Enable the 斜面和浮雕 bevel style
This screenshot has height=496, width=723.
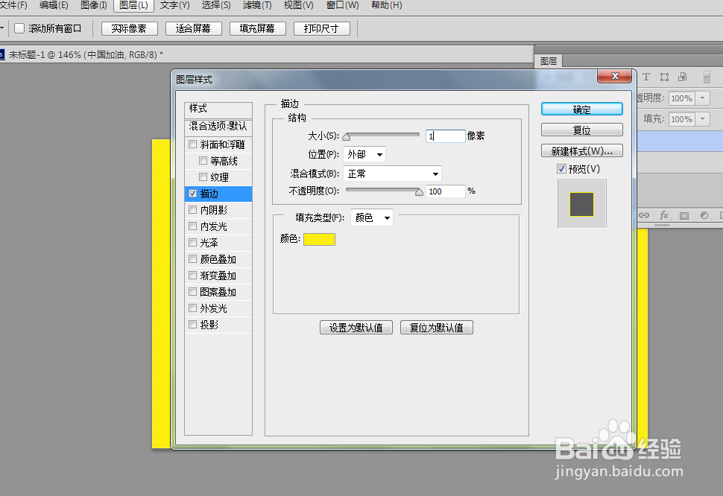192,144
